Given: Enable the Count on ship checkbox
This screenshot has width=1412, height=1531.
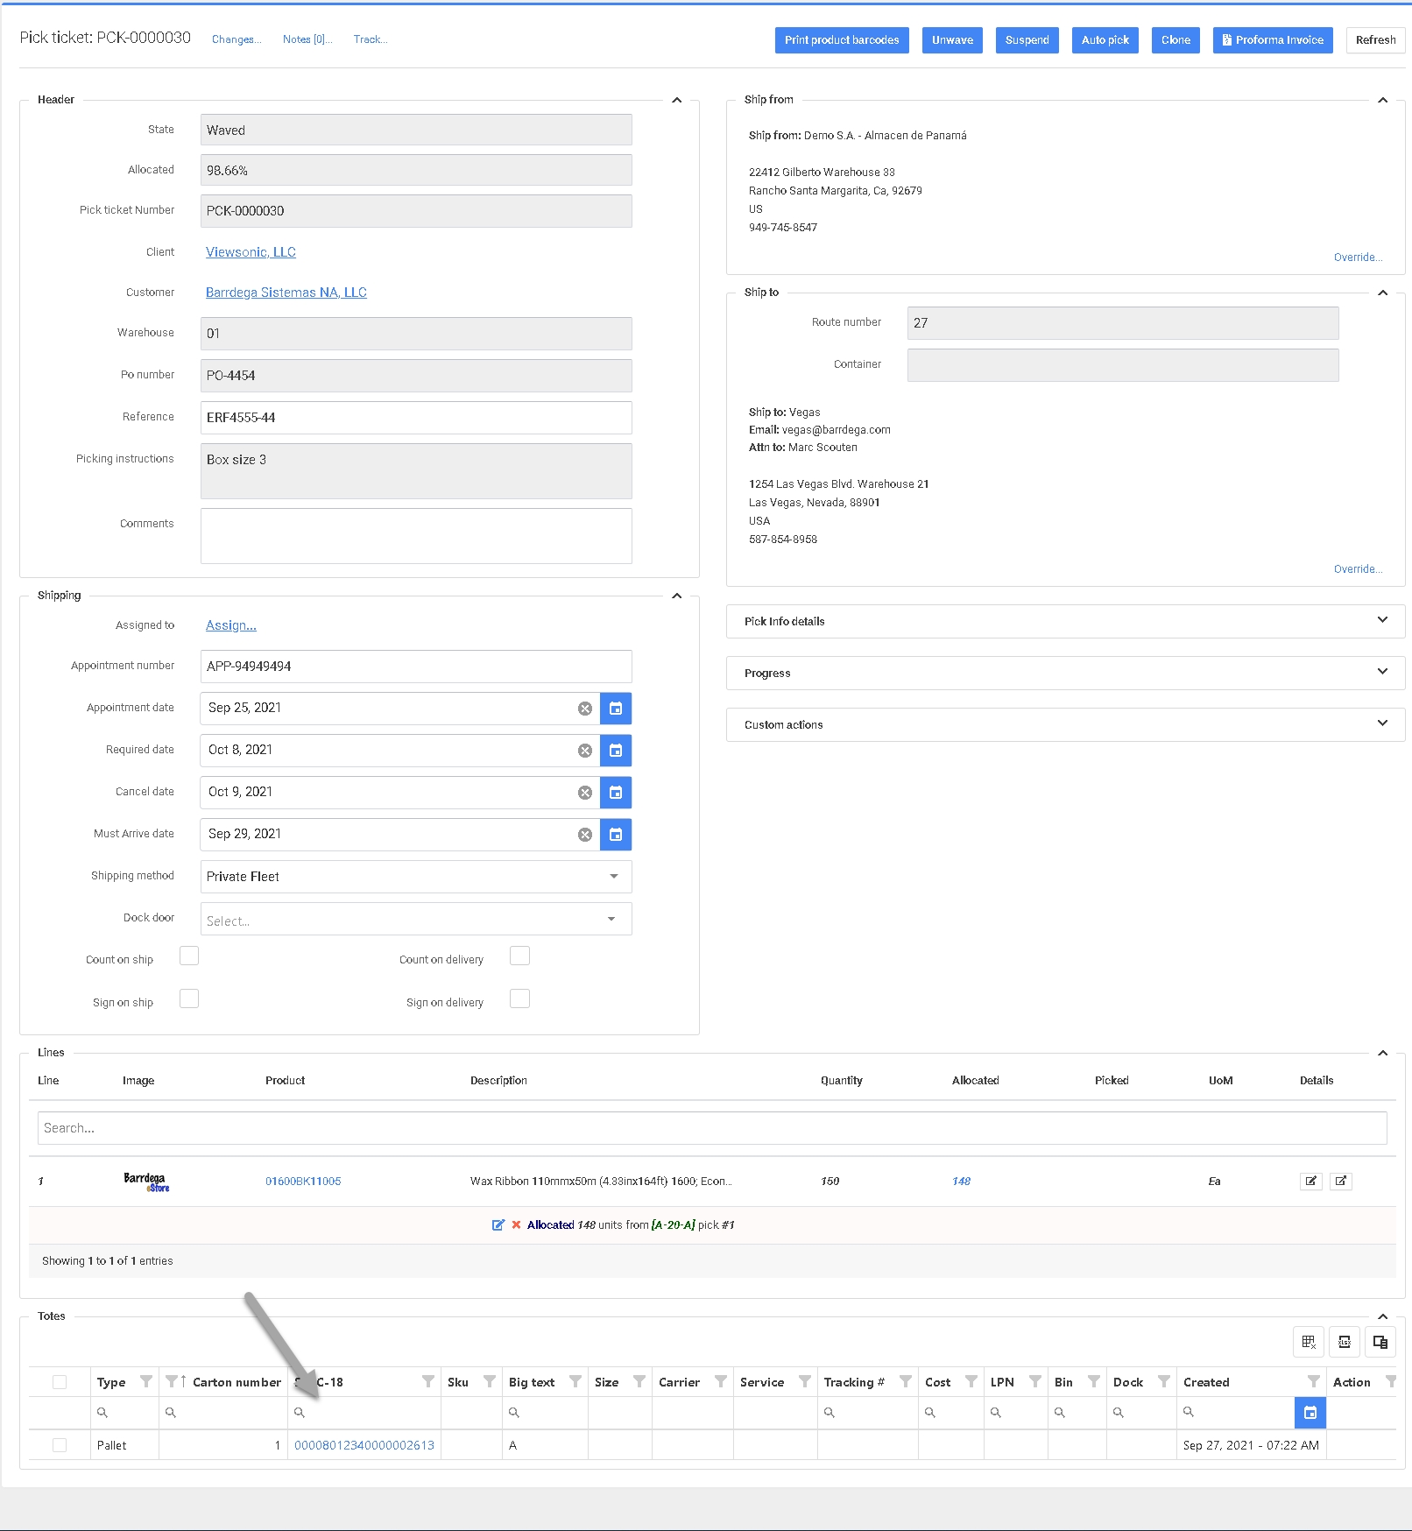Looking at the screenshot, I should [189, 956].
